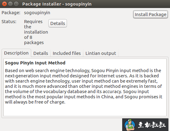Click empty tab strip right of Lintian output
Screen dimensions: 170x131
pos(143,53)
